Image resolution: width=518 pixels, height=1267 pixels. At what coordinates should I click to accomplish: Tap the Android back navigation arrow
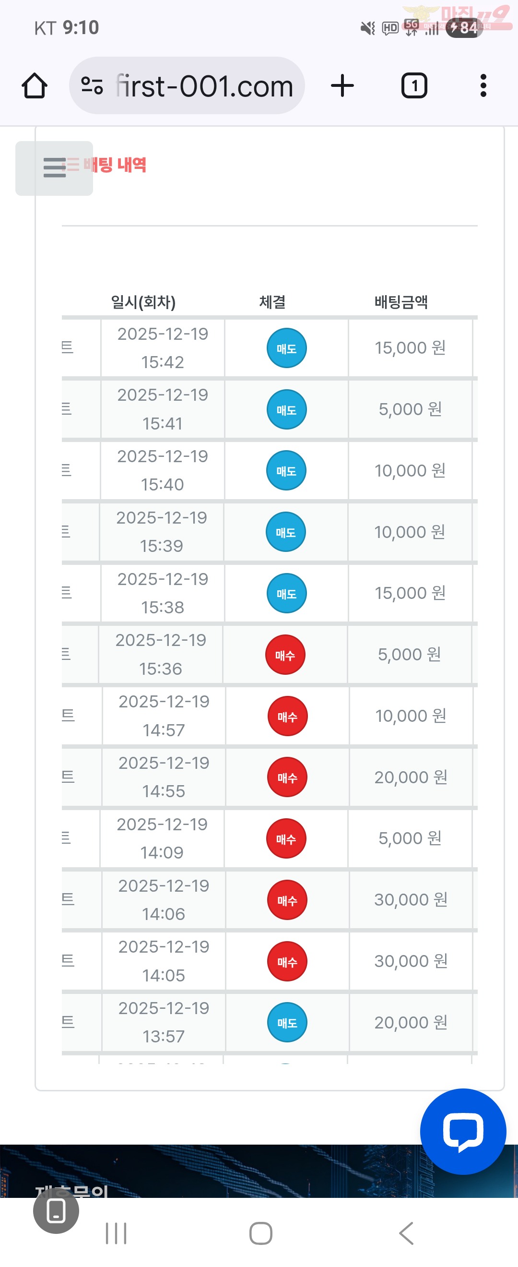(406, 1233)
